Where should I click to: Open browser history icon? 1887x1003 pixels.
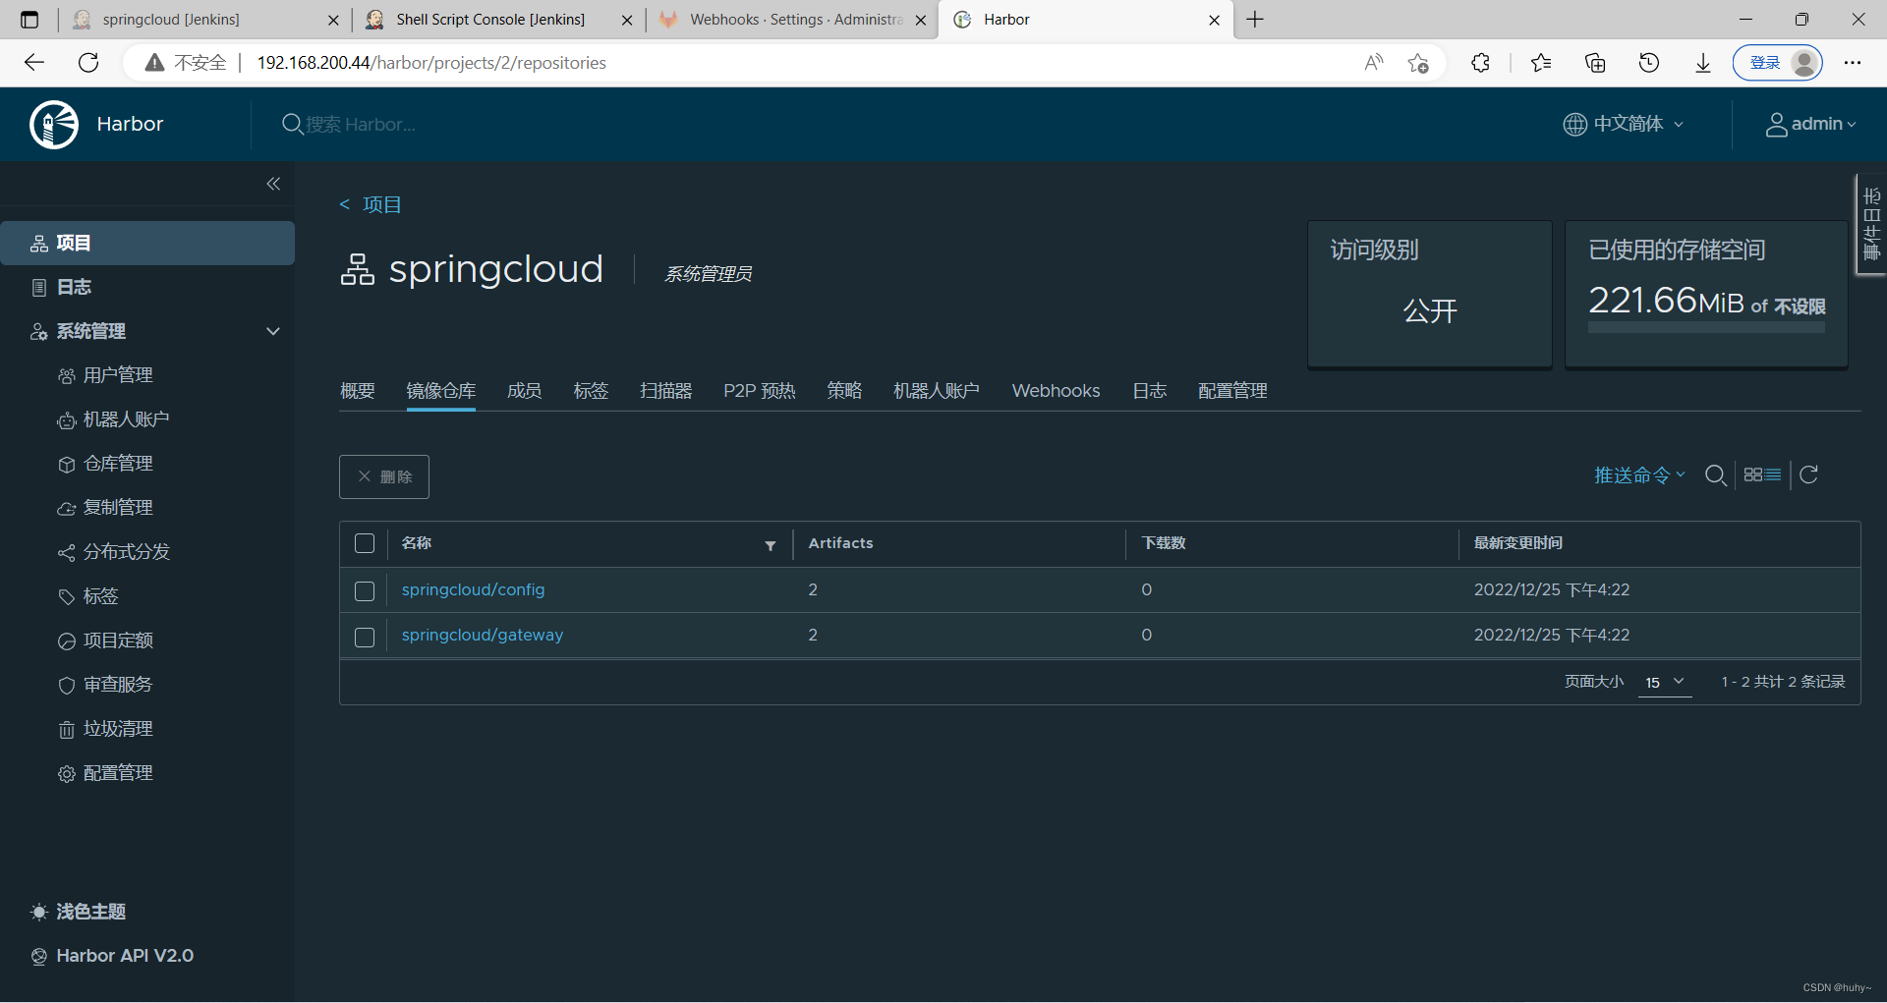[x=1649, y=63]
